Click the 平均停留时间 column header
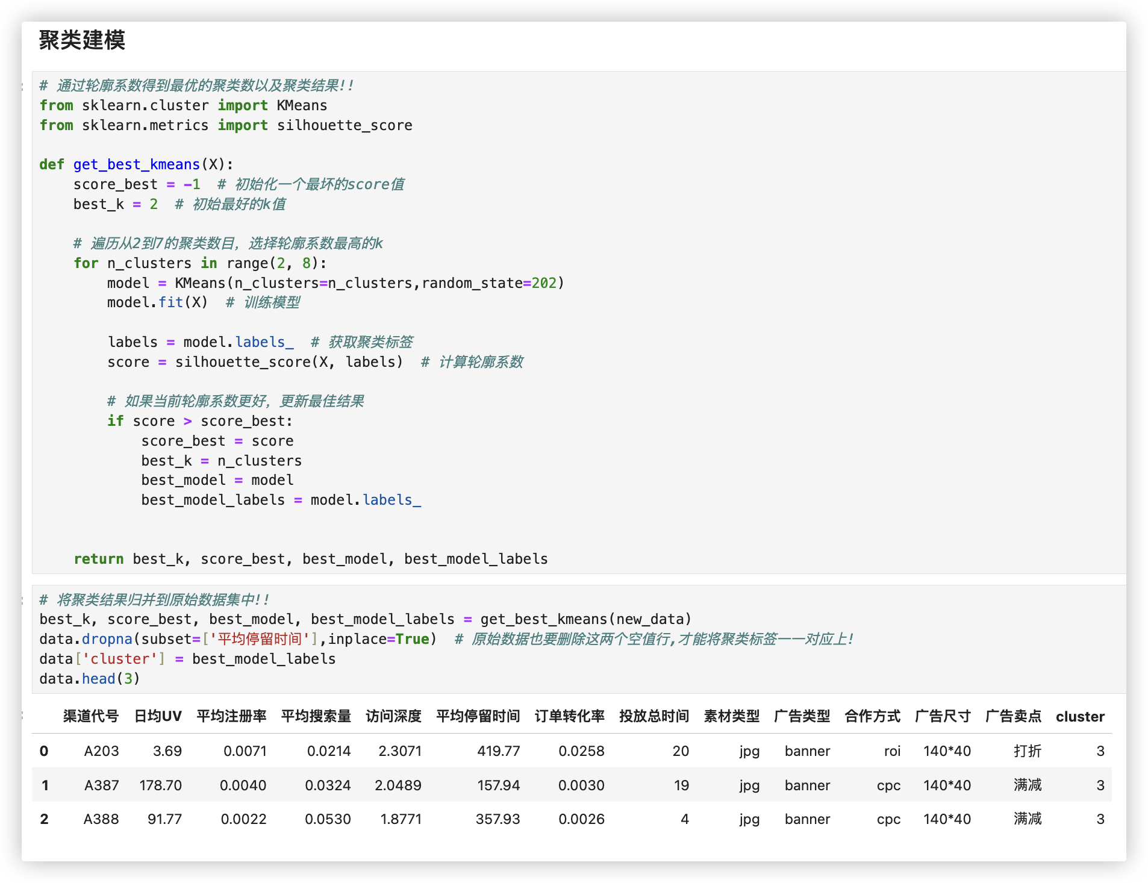Image resolution: width=1148 pixels, height=883 pixels. 478,716
